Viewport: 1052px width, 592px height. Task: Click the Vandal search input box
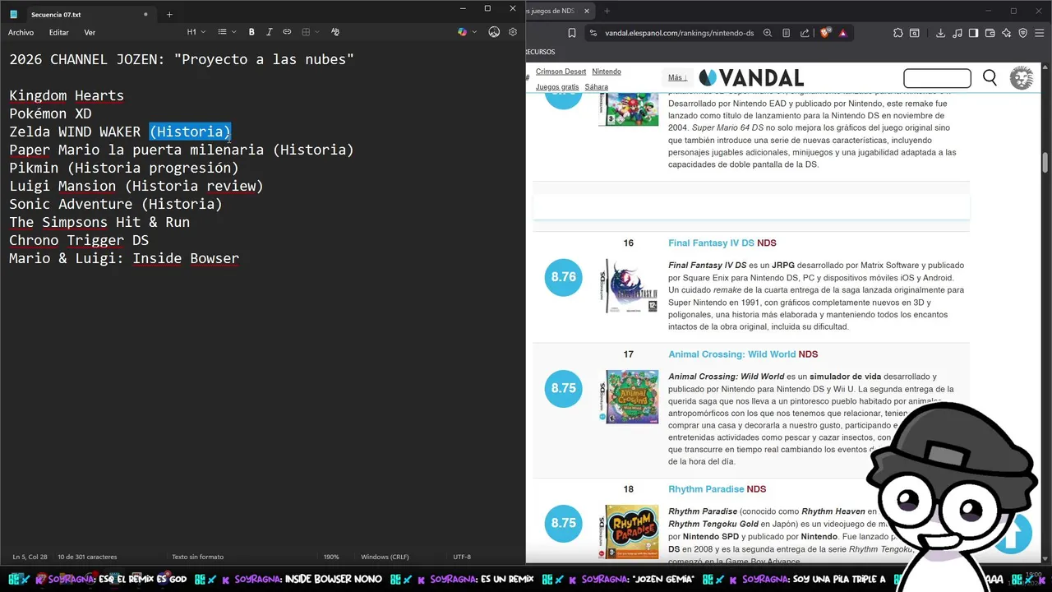tap(937, 78)
